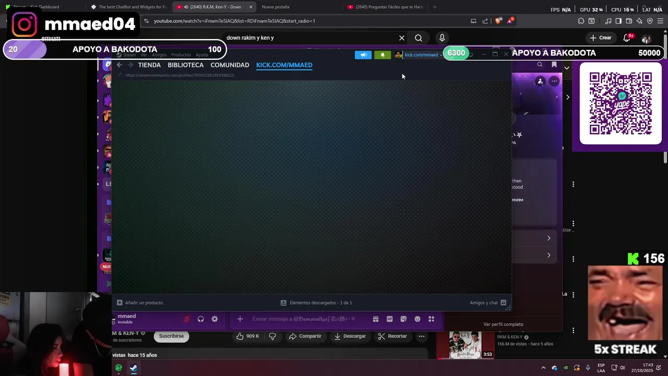Open Elementos descargados in Steam
Screen dimensions: 668x376
pyautogui.click(x=316, y=302)
